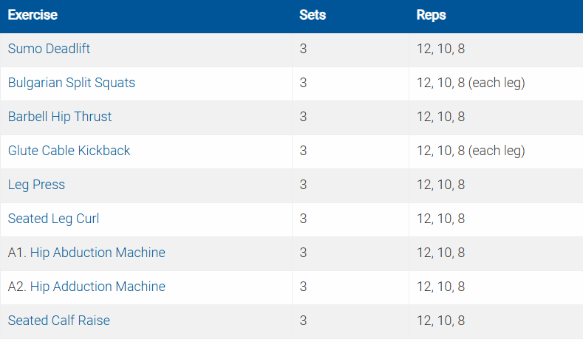Click the reps cell for Hip Adduction Machine
Viewport: 583px width, 345px height.
(x=441, y=287)
